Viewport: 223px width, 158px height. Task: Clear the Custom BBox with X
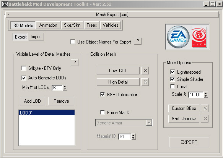click(x=205, y=108)
